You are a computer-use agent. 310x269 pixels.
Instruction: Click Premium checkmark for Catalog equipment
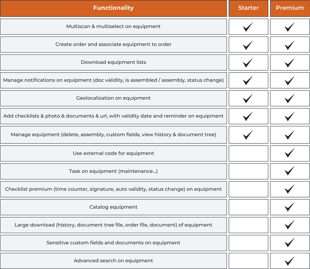pyautogui.click(x=290, y=207)
